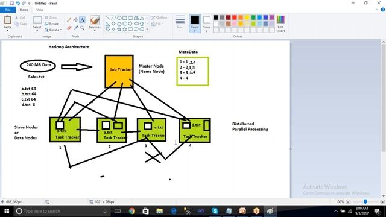
Task: Pick the purple color swatch
Action: coord(272,17)
